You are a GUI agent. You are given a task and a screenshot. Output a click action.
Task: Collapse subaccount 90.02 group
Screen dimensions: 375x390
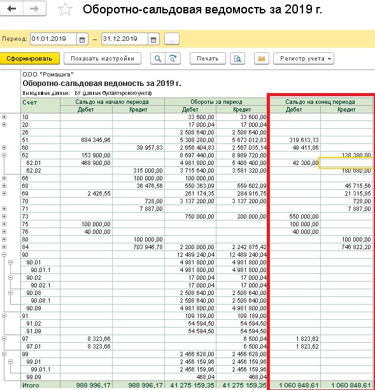(10, 278)
